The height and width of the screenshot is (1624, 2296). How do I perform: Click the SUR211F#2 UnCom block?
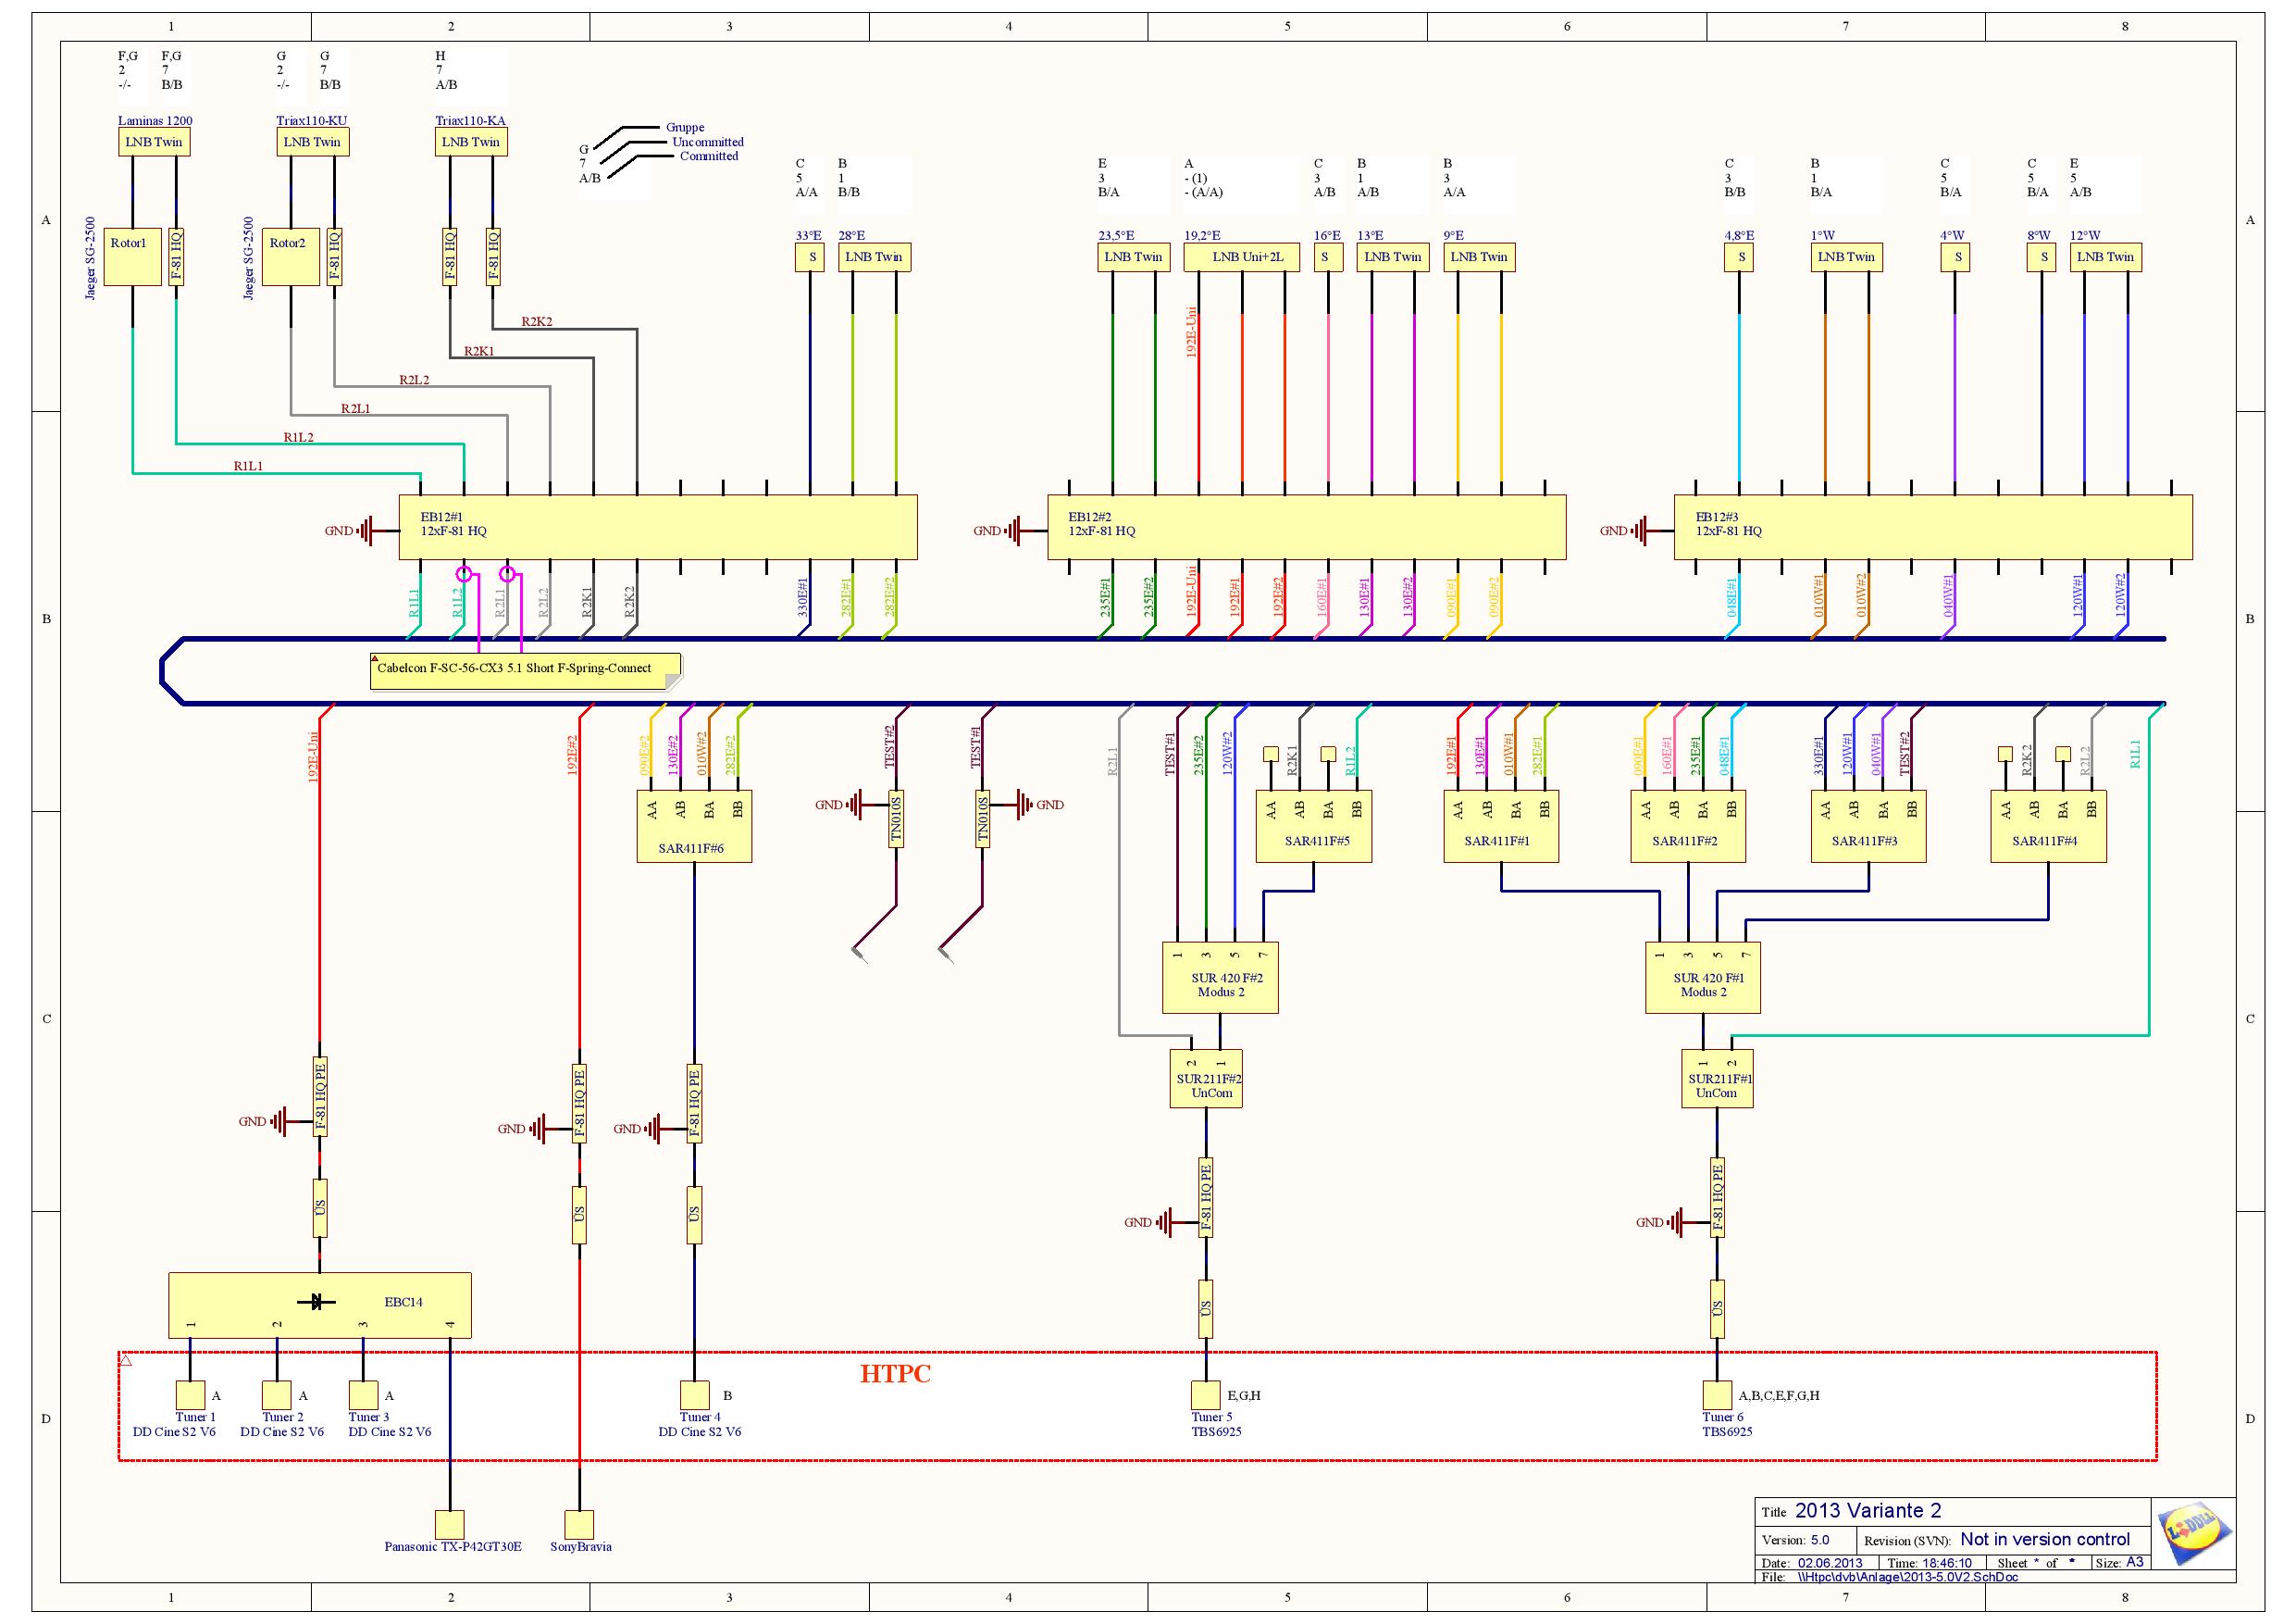click(x=1206, y=1079)
